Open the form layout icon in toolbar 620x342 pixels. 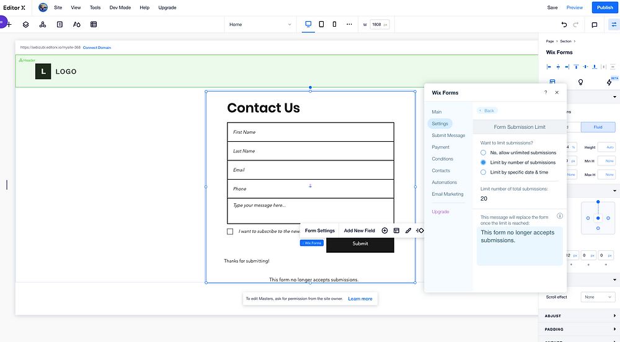(x=397, y=230)
